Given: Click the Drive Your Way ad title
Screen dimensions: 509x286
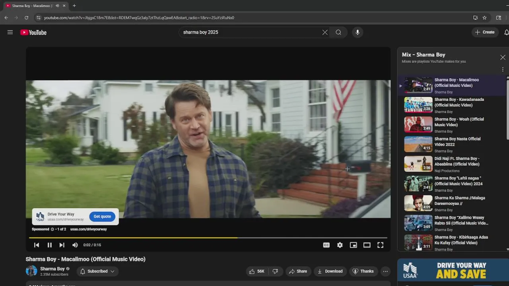Looking at the screenshot, I should pyautogui.click(x=61, y=214).
